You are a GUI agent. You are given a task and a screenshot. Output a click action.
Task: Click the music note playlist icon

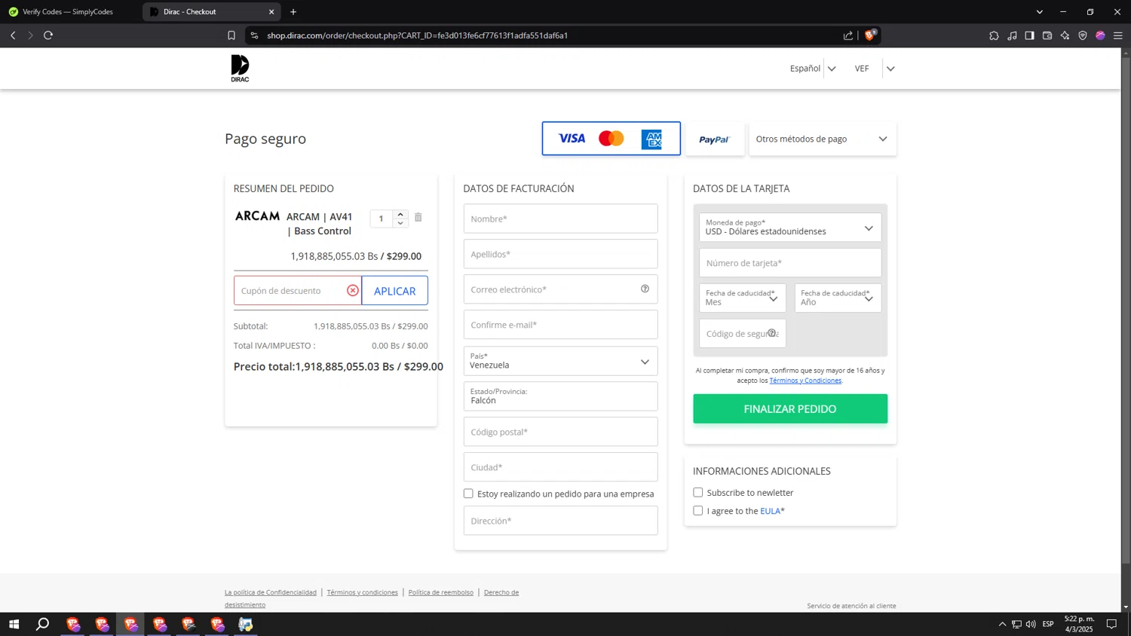(1012, 35)
